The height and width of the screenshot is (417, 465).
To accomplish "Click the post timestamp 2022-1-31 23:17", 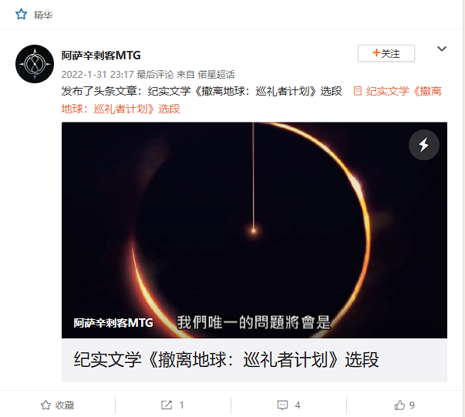I will pyautogui.click(x=98, y=75).
